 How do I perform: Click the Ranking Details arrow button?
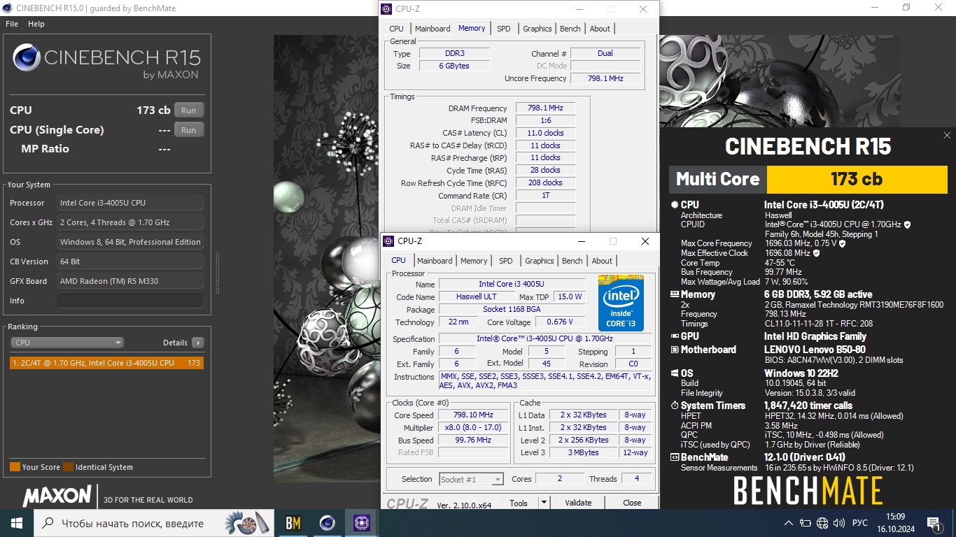[198, 343]
